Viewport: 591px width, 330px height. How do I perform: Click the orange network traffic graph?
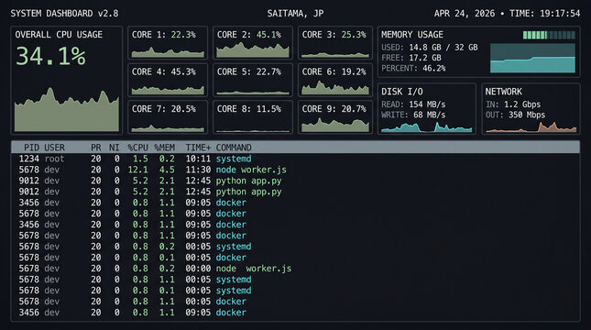pos(531,127)
